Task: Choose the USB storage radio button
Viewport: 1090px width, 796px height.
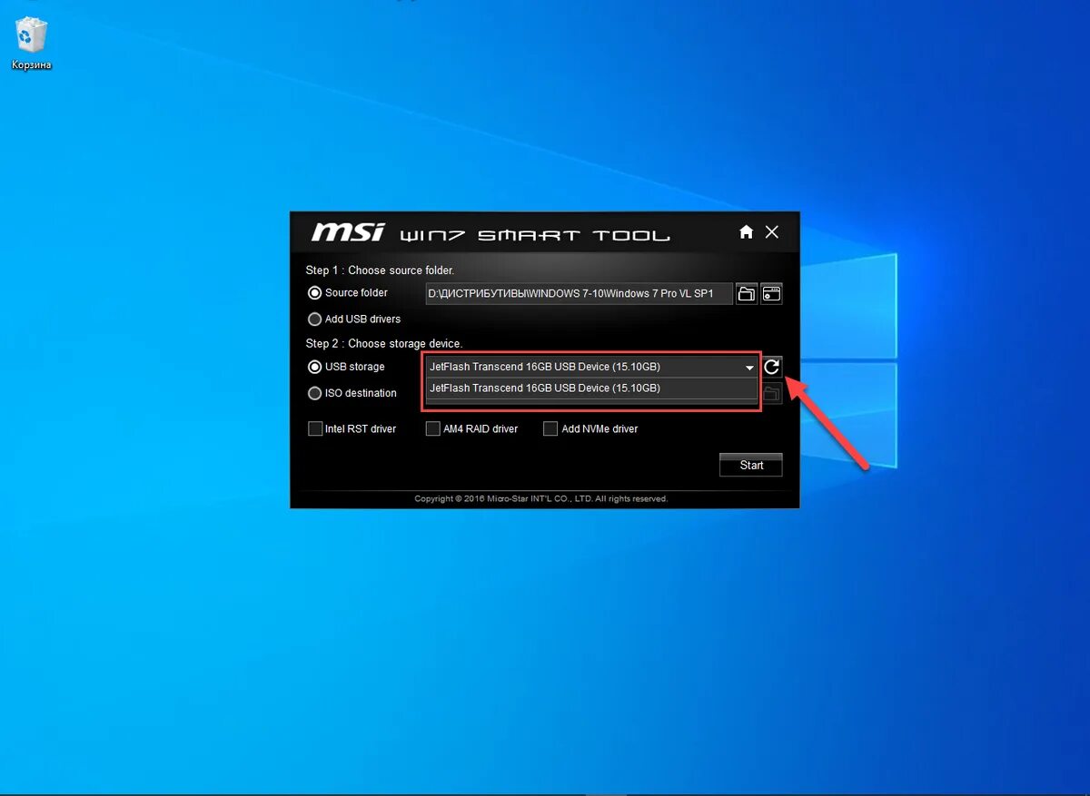Action: click(x=315, y=368)
